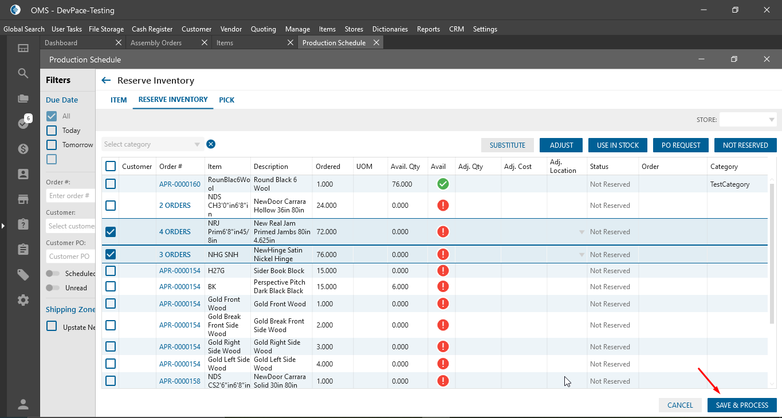
Task: Check the Today due date checkbox
Action: (x=52, y=131)
